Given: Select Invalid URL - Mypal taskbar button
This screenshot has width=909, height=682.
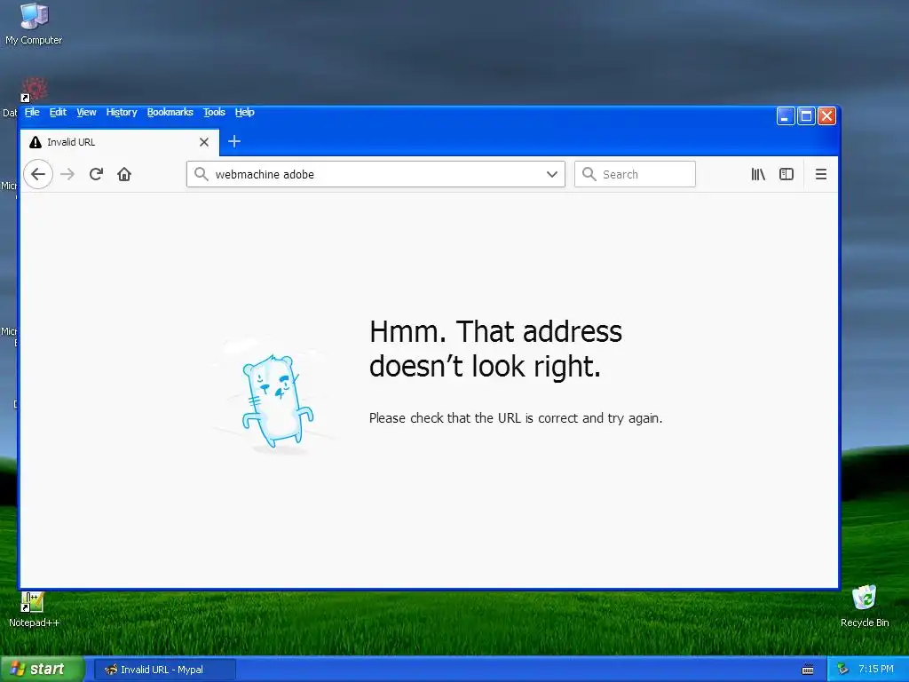Looking at the screenshot, I should coord(164,670).
